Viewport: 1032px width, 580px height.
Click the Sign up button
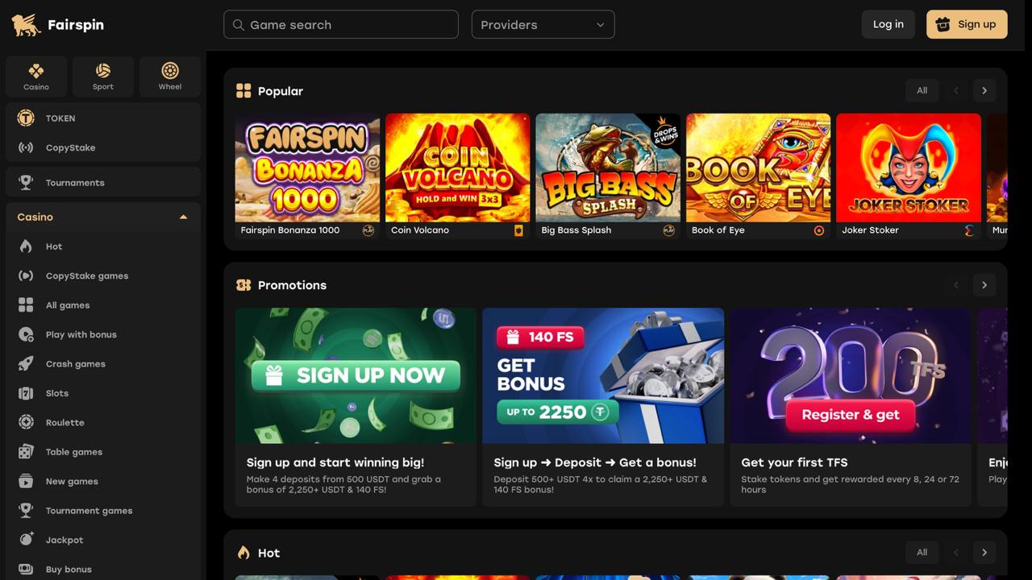(967, 24)
